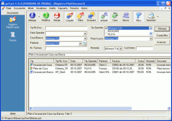Toggle the Afiseaza Tot checkbox in Tip Operatie

click(x=106, y=28)
